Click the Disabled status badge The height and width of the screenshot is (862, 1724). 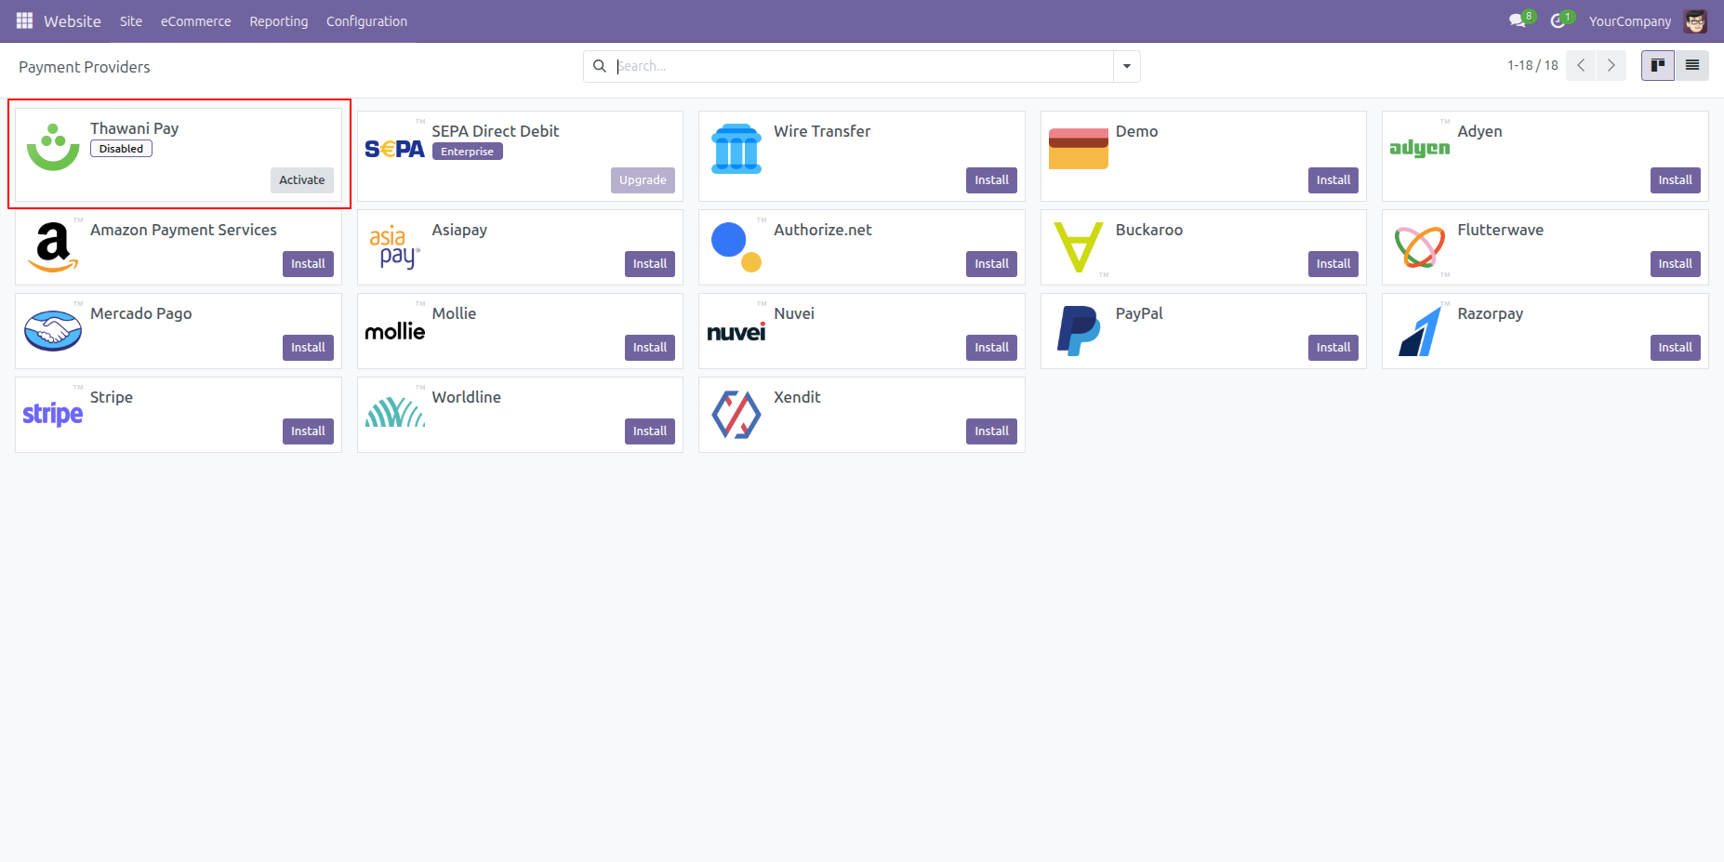[x=121, y=149]
